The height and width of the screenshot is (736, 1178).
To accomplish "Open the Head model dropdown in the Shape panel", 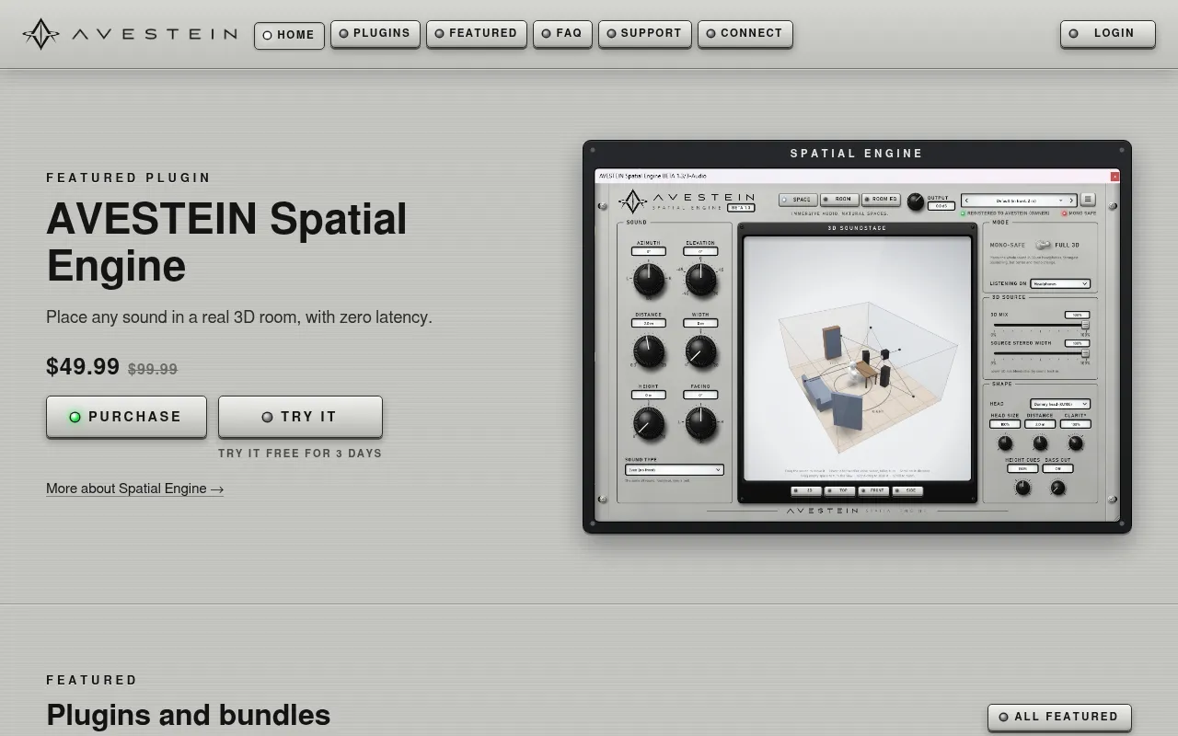I will tap(1060, 404).
